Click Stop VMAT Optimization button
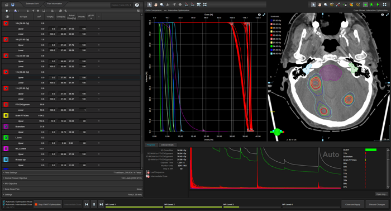The width and height of the screenshot is (391, 211). [47, 204]
